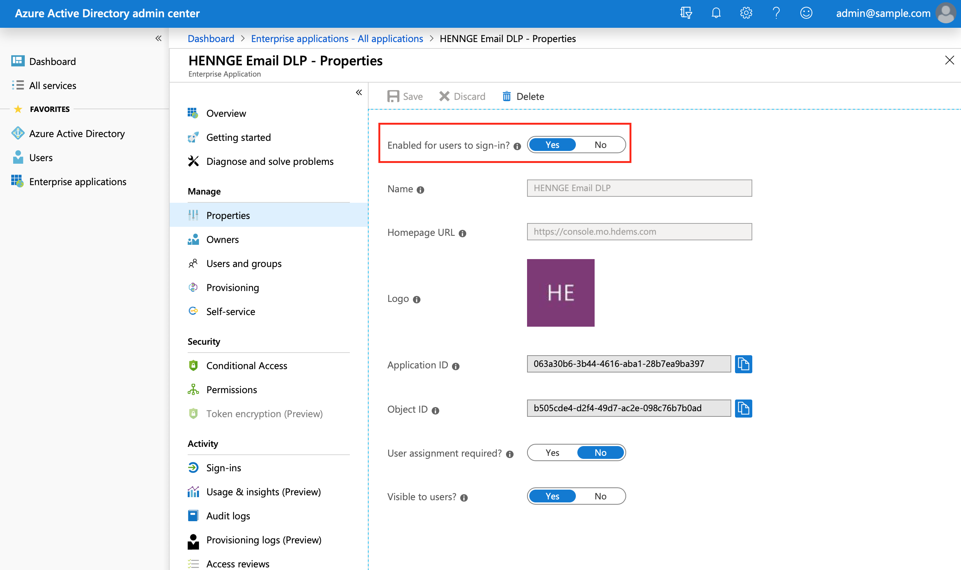Set User assignment required to Yes
961x570 pixels.
pos(552,452)
